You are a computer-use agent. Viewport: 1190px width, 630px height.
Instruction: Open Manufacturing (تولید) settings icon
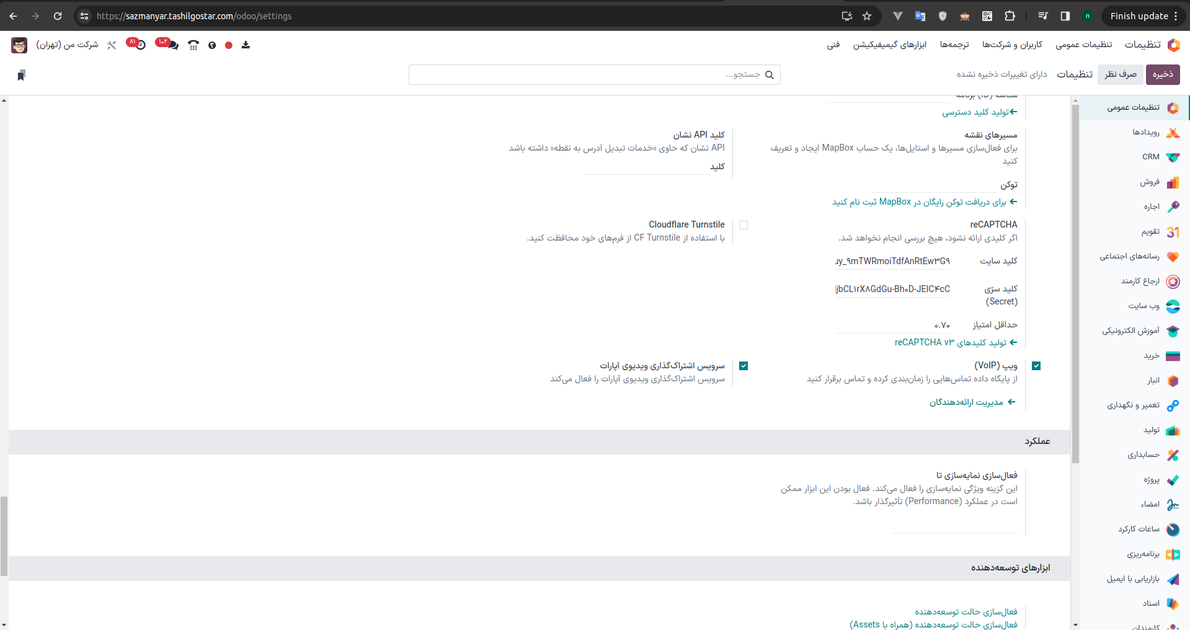[x=1173, y=430]
